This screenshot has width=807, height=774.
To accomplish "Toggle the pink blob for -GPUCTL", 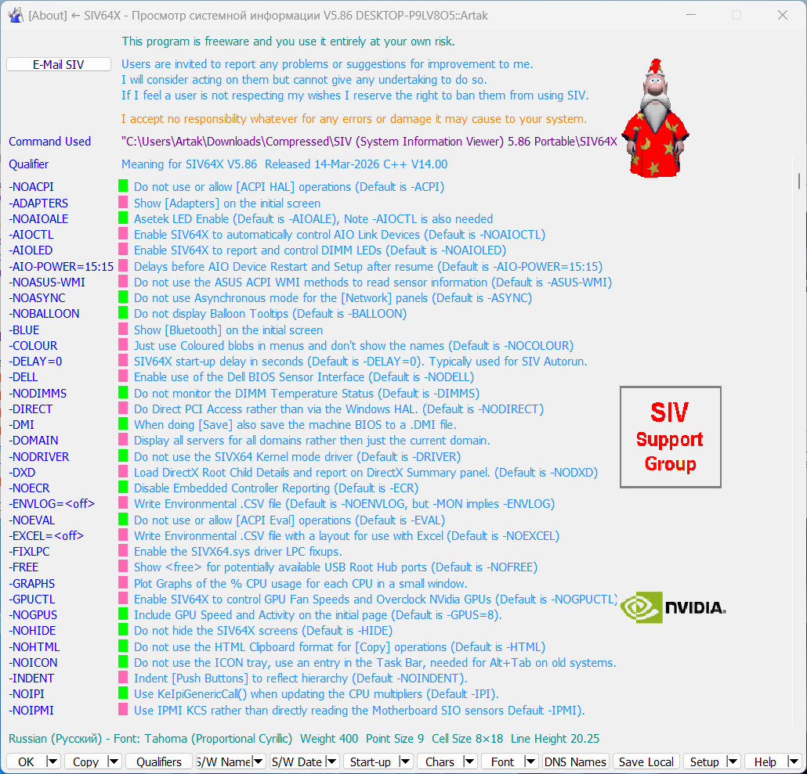I will pos(123,598).
